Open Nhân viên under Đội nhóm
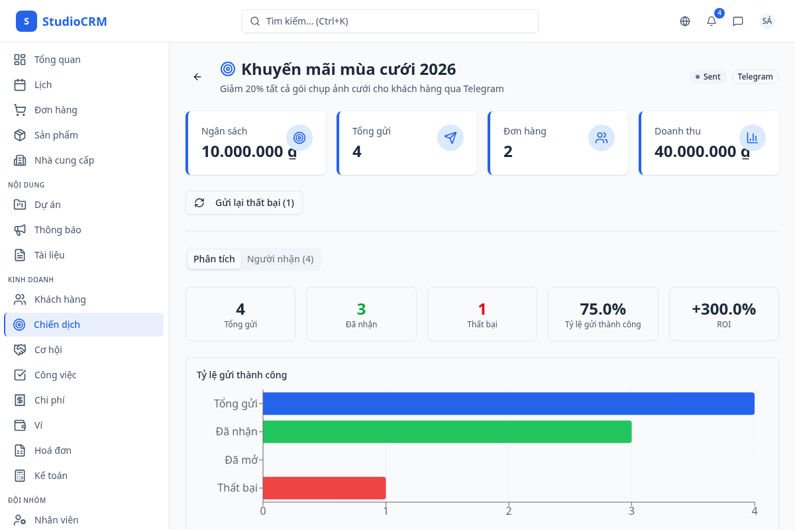 pyautogui.click(x=55, y=519)
